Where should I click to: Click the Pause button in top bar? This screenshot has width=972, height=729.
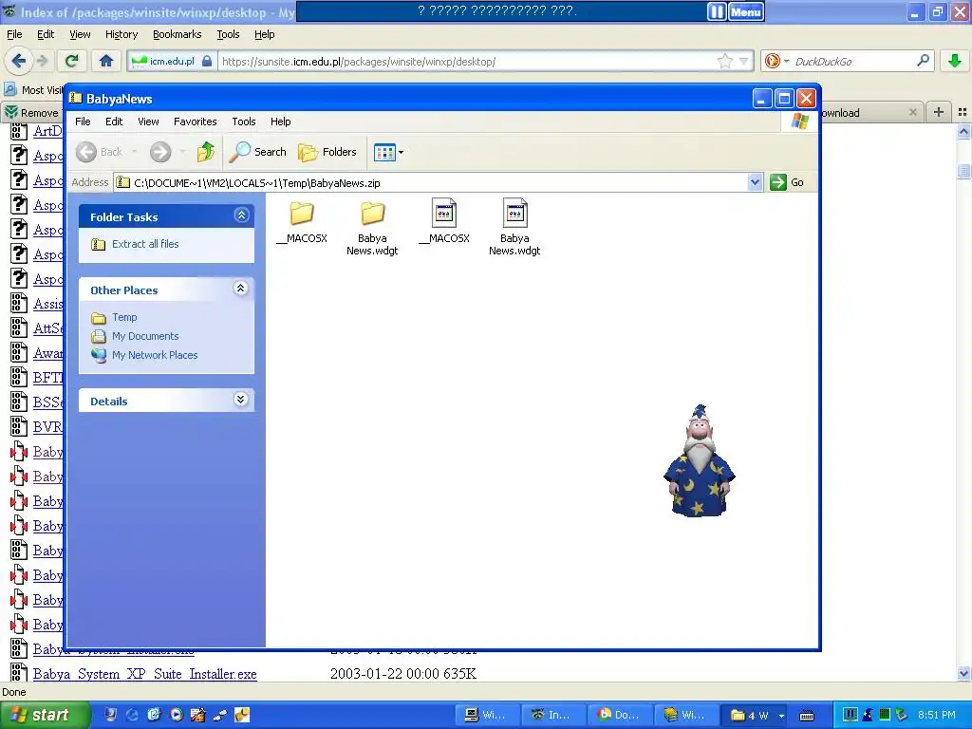click(716, 11)
